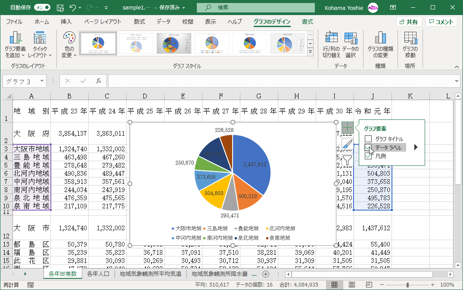
Task: Toggle AutoSave (自動保存) switch
Action: (42, 8)
